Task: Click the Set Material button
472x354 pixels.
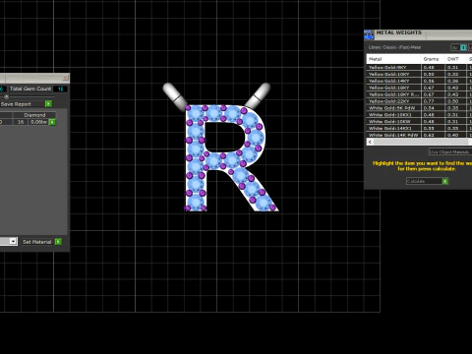Action: click(x=37, y=242)
